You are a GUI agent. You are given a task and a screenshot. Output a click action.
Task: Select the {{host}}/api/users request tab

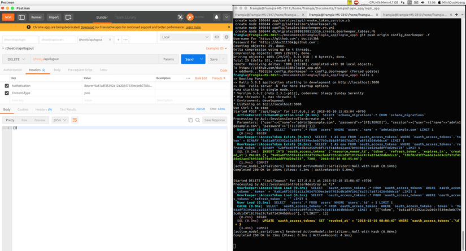pyautogui.click(x=58, y=39)
